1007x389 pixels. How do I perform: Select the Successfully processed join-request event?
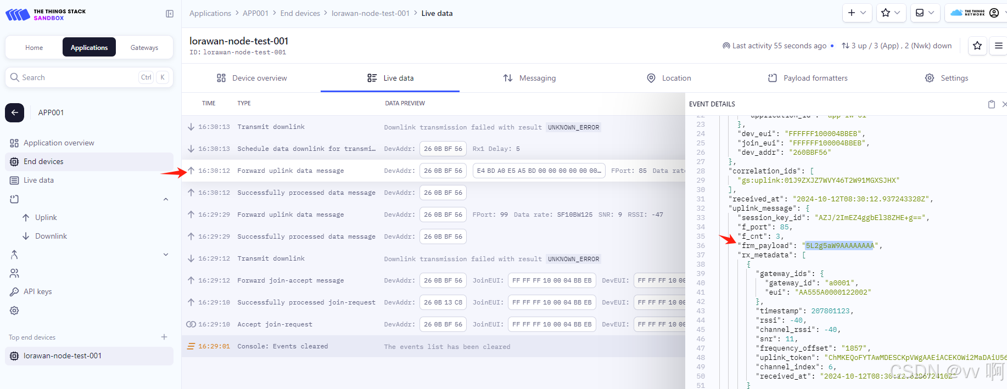pyautogui.click(x=433, y=302)
